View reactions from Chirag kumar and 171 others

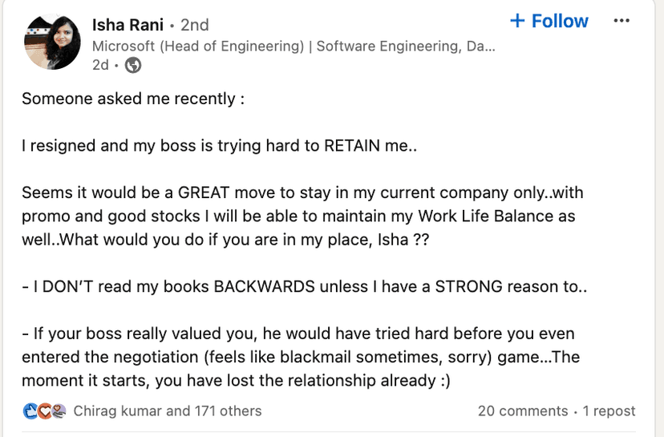[167, 411]
